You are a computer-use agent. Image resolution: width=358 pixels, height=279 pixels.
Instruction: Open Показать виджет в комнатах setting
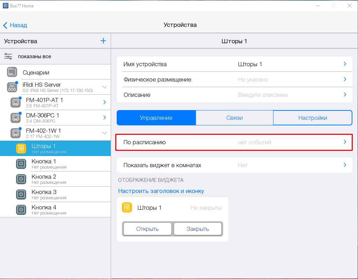pyautogui.click(x=234, y=165)
